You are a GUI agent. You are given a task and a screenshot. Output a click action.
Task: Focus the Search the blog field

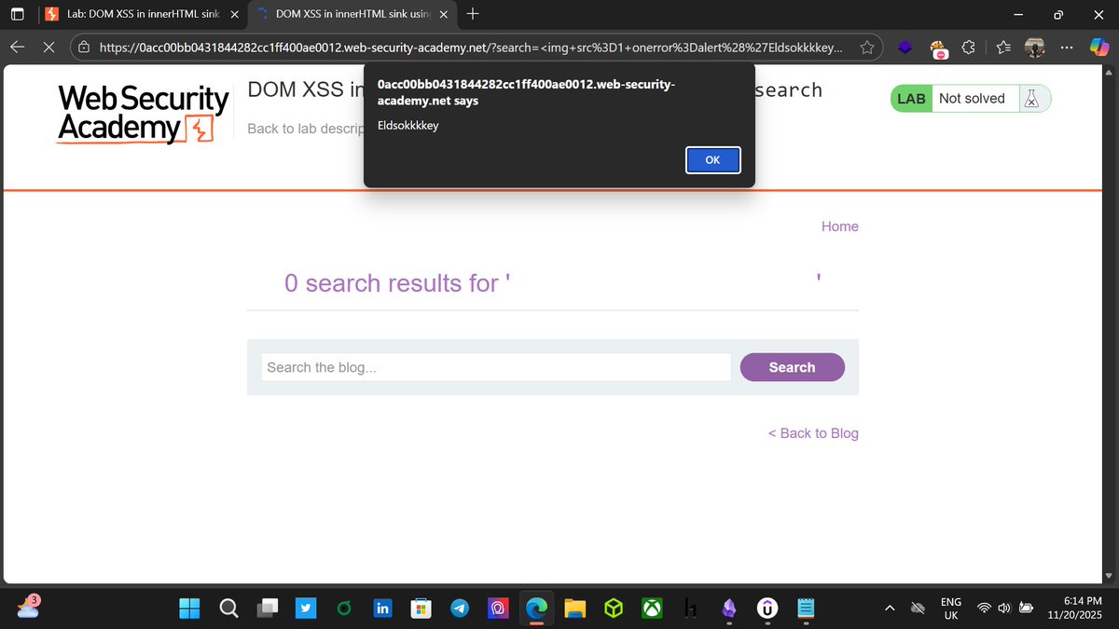(496, 367)
